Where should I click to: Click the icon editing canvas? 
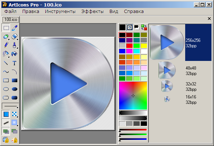[x=68, y=84]
